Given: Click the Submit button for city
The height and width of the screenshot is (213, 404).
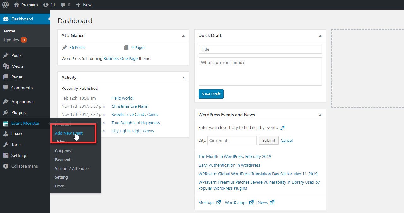Looking at the screenshot, I should point(269,140).
